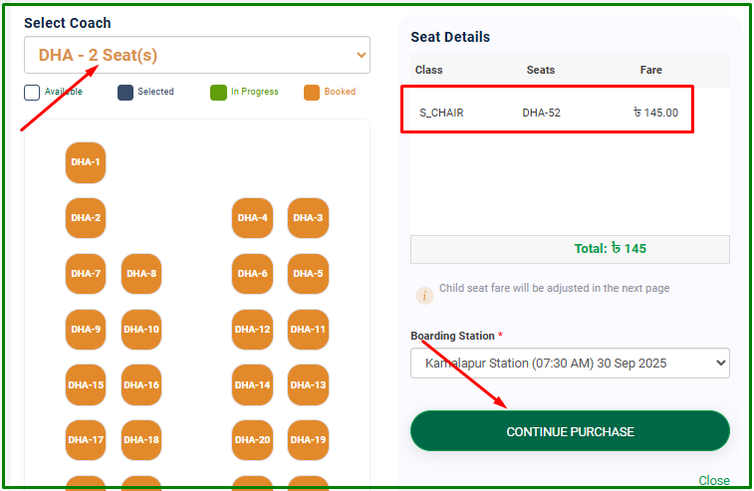Click the S_CHAIR seat details row
This screenshot has width=754, height=491.
(x=548, y=113)
